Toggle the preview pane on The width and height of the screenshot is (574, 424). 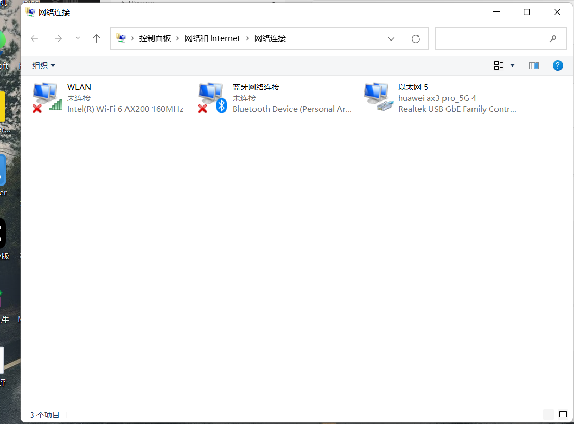(533, 65)
